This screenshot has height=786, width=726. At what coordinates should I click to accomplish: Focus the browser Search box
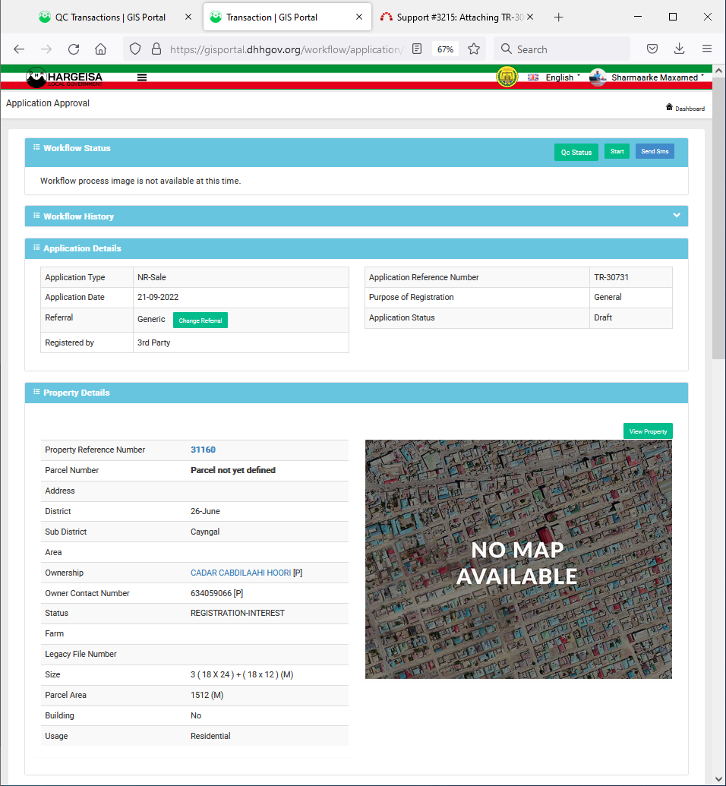tap(561, 49)
